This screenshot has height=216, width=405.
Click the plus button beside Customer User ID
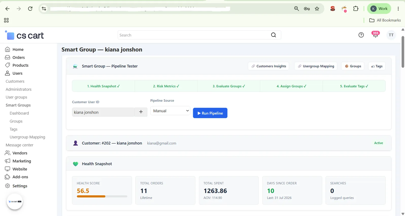141,112
